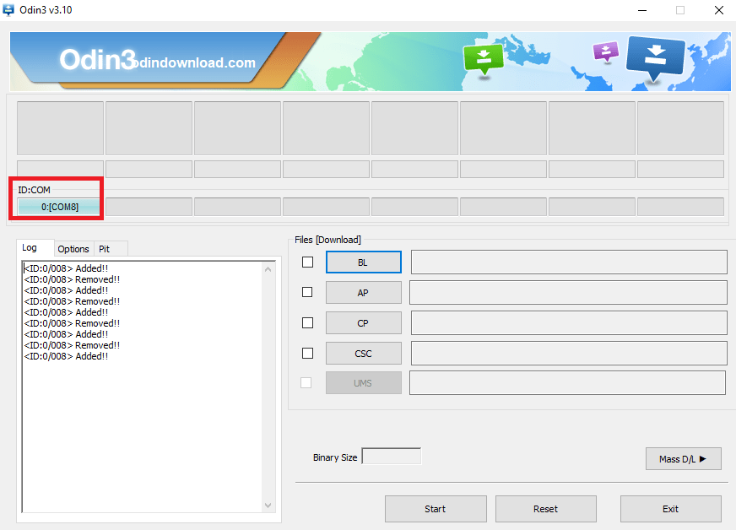Click the CP file path field
This screenshot has width=736, height=530.
569,323
